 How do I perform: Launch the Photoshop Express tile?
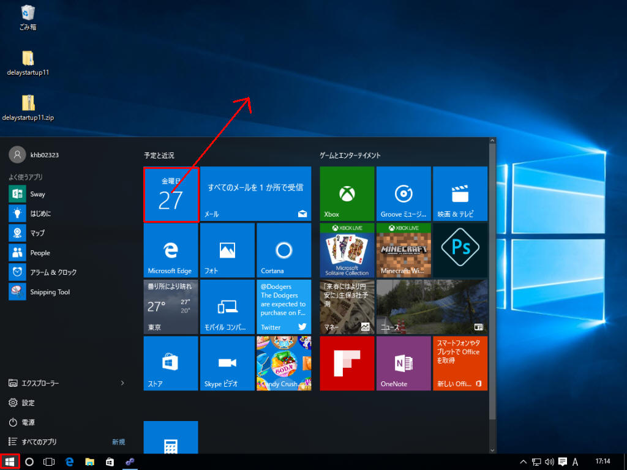click(460, 250)
